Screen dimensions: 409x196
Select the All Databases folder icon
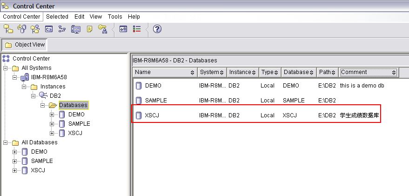click(15, 142)
